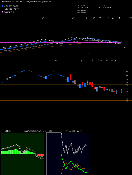This screenshot has width=132, height=175.
Task: Click the blue DOW ST legend swatch
Action: pyautogui.click(x=3, y=6)
